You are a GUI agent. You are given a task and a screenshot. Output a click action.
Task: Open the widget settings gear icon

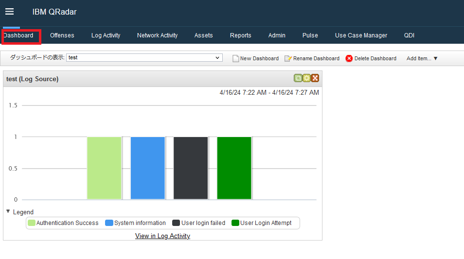[306, 78]
